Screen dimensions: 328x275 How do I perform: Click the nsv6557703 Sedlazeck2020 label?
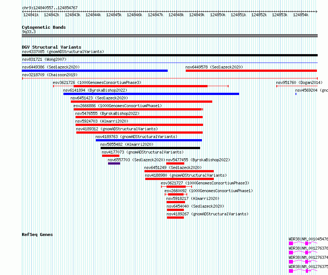pos(136,160)
